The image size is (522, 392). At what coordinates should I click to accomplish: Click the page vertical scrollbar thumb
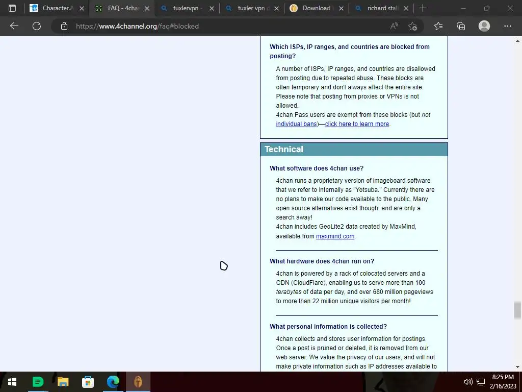517,310
